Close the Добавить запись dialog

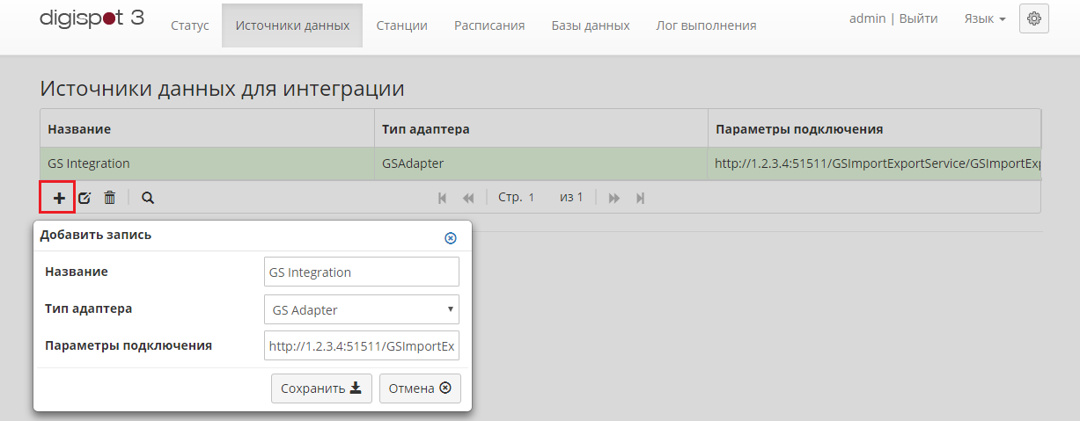coord(451,238)
